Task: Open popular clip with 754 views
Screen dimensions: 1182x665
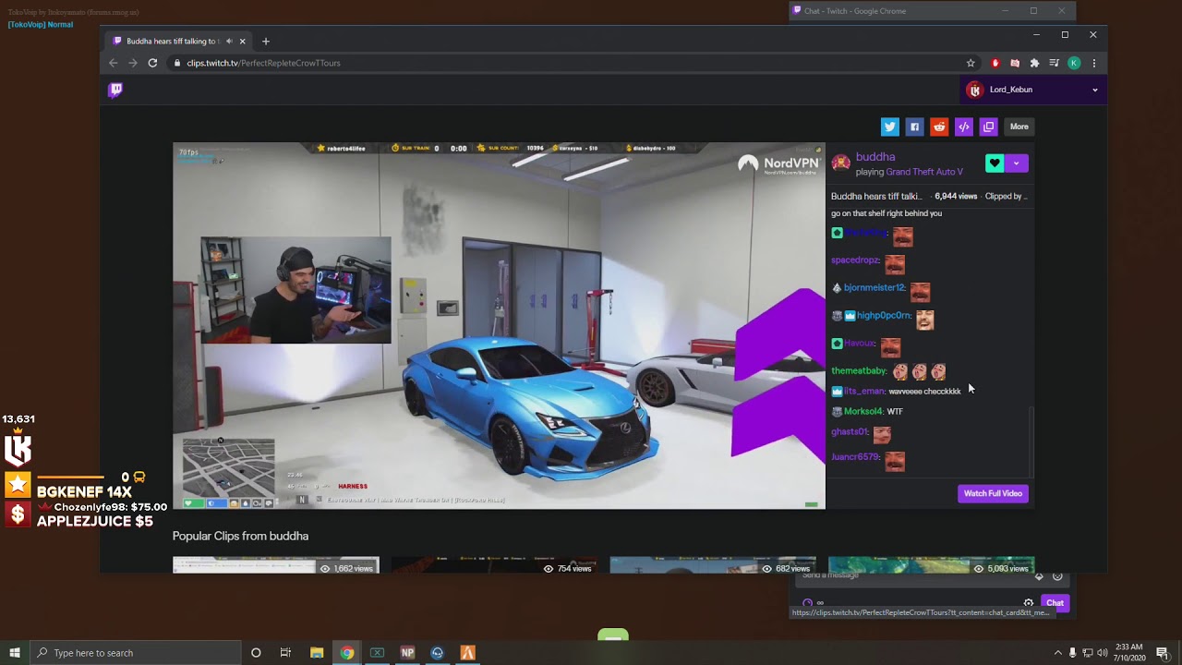Action: pyautogui.click(x=494, y=564)
